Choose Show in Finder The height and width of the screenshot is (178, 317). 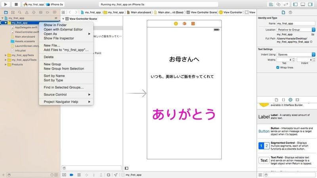[66, 25]
